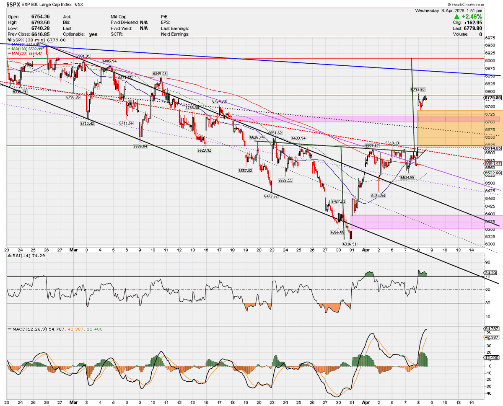503x406 pixels.
Task: Click the MA(100) 6532.99 legend entry
Action: [x=26, y=48]
